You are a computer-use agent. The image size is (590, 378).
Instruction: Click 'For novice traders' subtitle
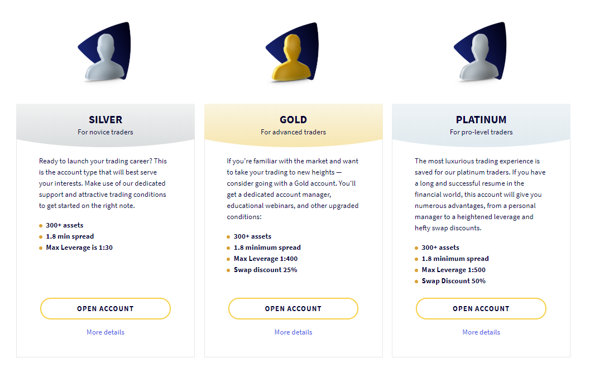(x=105, y=132)
